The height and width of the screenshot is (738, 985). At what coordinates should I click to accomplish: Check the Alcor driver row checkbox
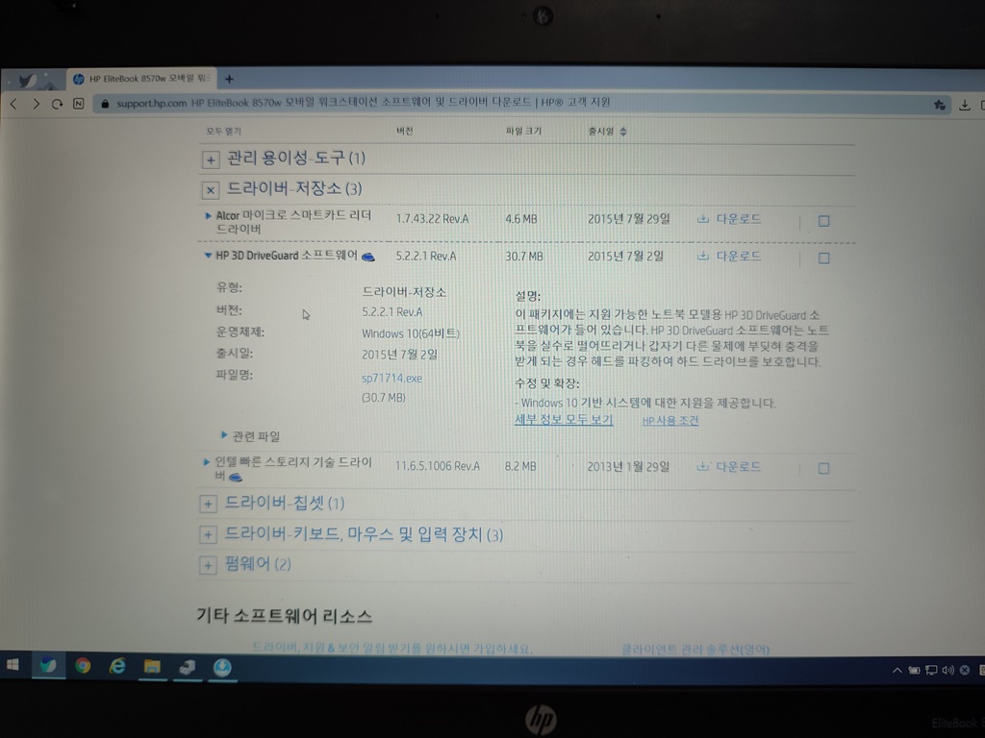(x=823, y=221)
